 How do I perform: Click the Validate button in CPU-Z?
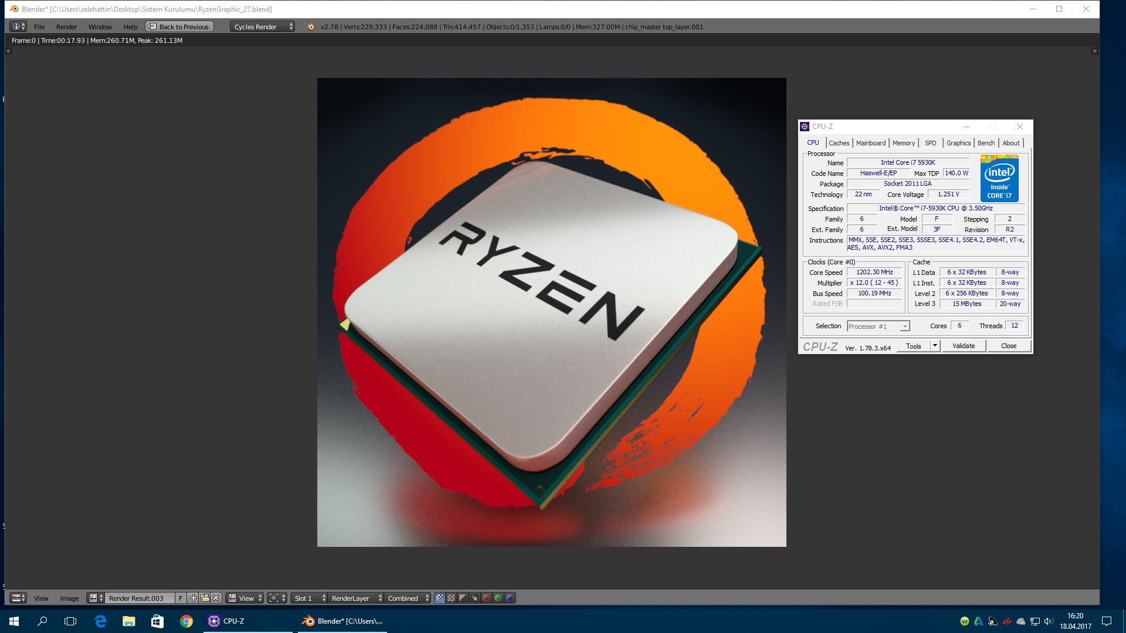pyautogui.click(x=964, y=346)
